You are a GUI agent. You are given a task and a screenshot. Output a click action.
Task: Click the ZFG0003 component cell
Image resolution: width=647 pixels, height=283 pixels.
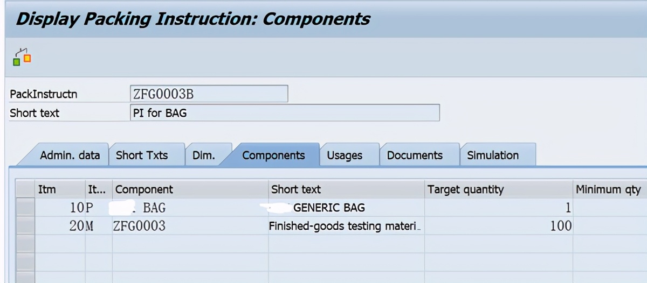pos(139,226)
